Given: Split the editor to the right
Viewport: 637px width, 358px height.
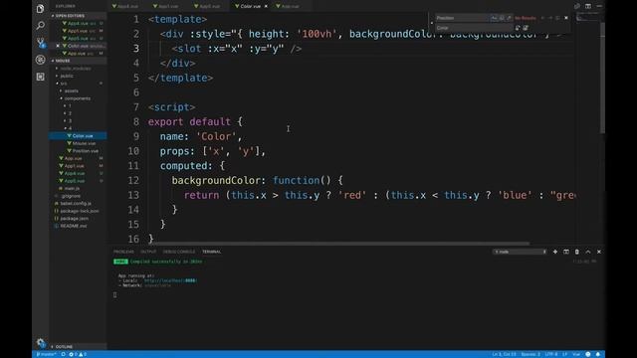Looking at the screenshot, I should (588, 6).
